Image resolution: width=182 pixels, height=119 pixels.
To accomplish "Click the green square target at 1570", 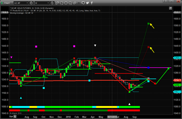I will (x=148, y=24).
